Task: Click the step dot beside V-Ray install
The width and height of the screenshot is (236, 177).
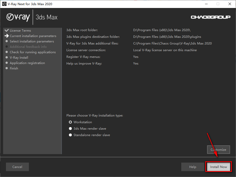Action: pos(6,57)
